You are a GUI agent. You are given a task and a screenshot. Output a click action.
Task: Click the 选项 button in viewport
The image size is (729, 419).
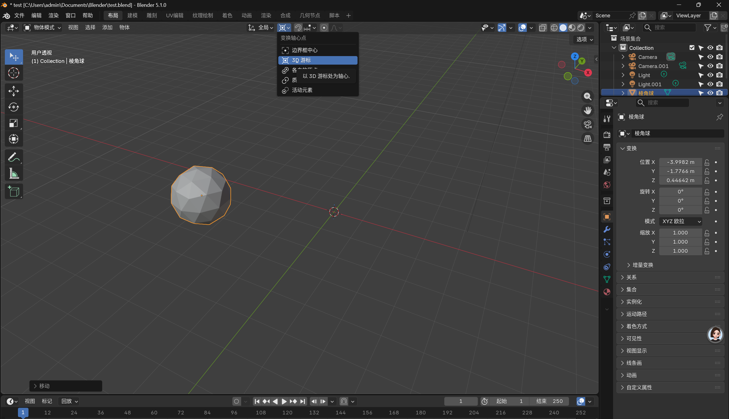(x=584, y=40)
